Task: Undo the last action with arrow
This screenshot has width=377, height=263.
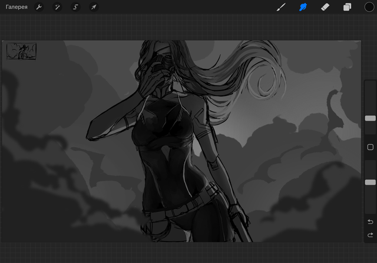Action: (371, 221)
